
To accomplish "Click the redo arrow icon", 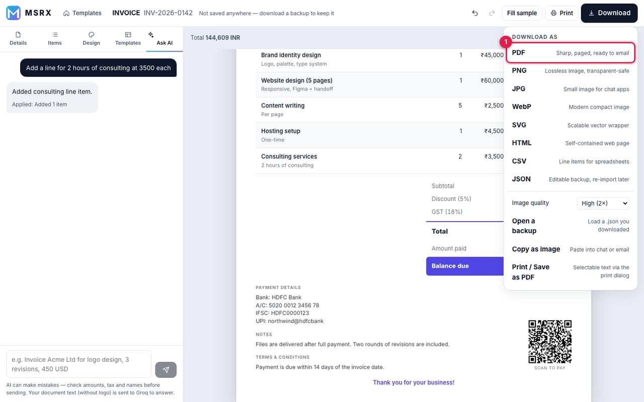I will point(492,13).
